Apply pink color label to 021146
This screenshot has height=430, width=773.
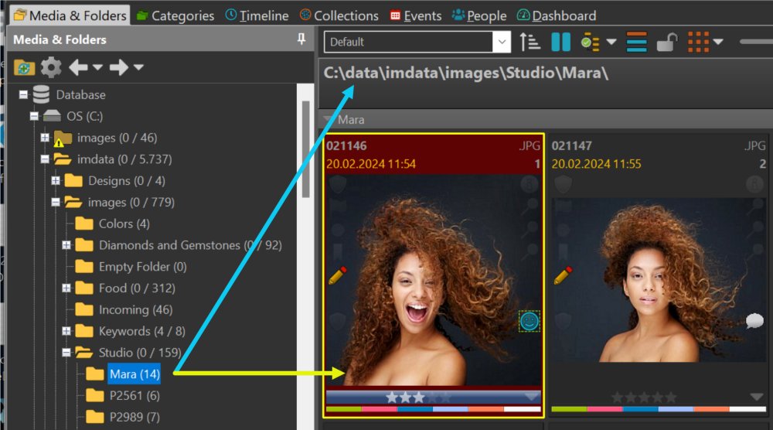coord(379,409)
